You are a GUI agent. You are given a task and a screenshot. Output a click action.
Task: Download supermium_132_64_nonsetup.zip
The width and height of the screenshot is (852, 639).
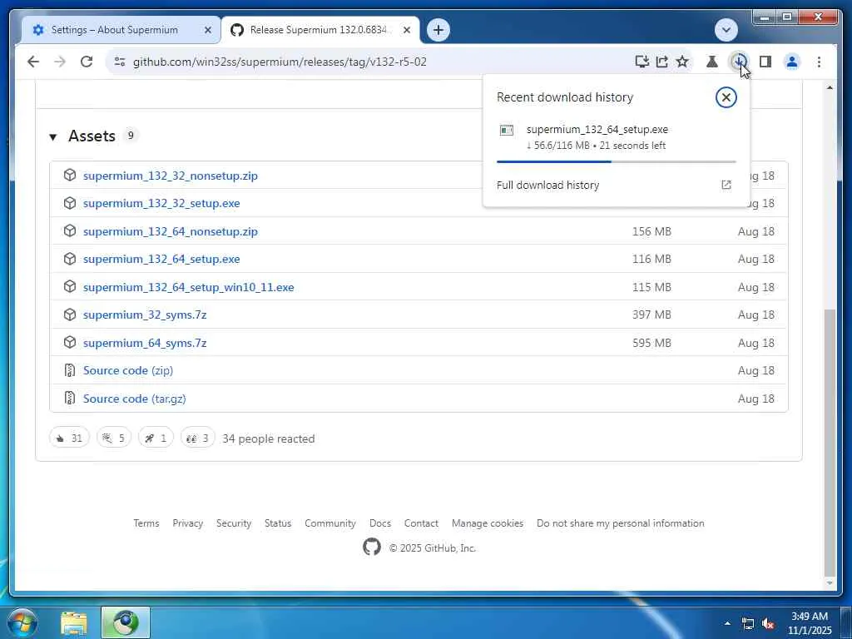point(170,231)
